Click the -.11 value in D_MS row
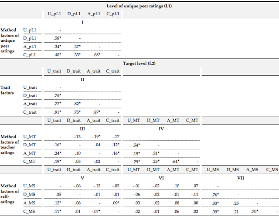This screenshot has width=279, height=216. point(195,195)
